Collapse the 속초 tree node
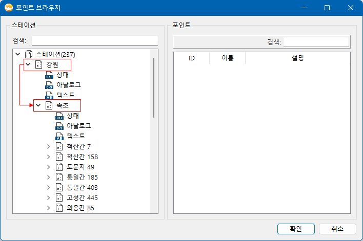 38,105
